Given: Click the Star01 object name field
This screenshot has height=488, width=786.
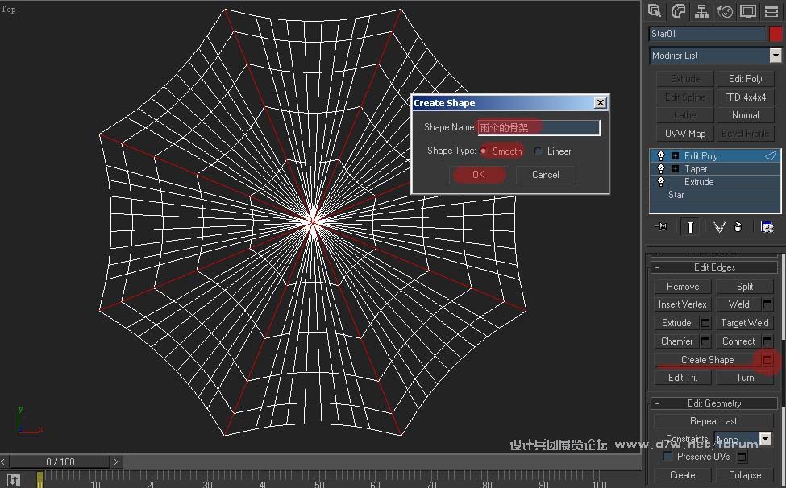Looking at the screenshot, I should (707, 34).
